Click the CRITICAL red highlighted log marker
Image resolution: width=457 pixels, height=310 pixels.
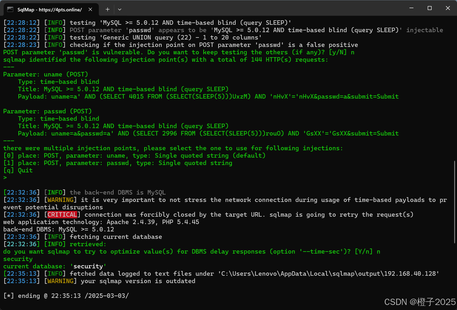(x=62, y=215)
